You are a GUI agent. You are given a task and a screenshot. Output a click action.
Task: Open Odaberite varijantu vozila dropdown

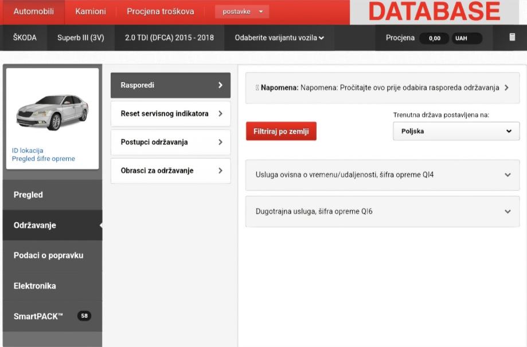pos(279,38)
